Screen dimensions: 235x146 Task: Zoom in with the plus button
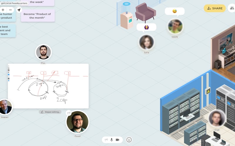pyautogui.click(x=3, y=10)
